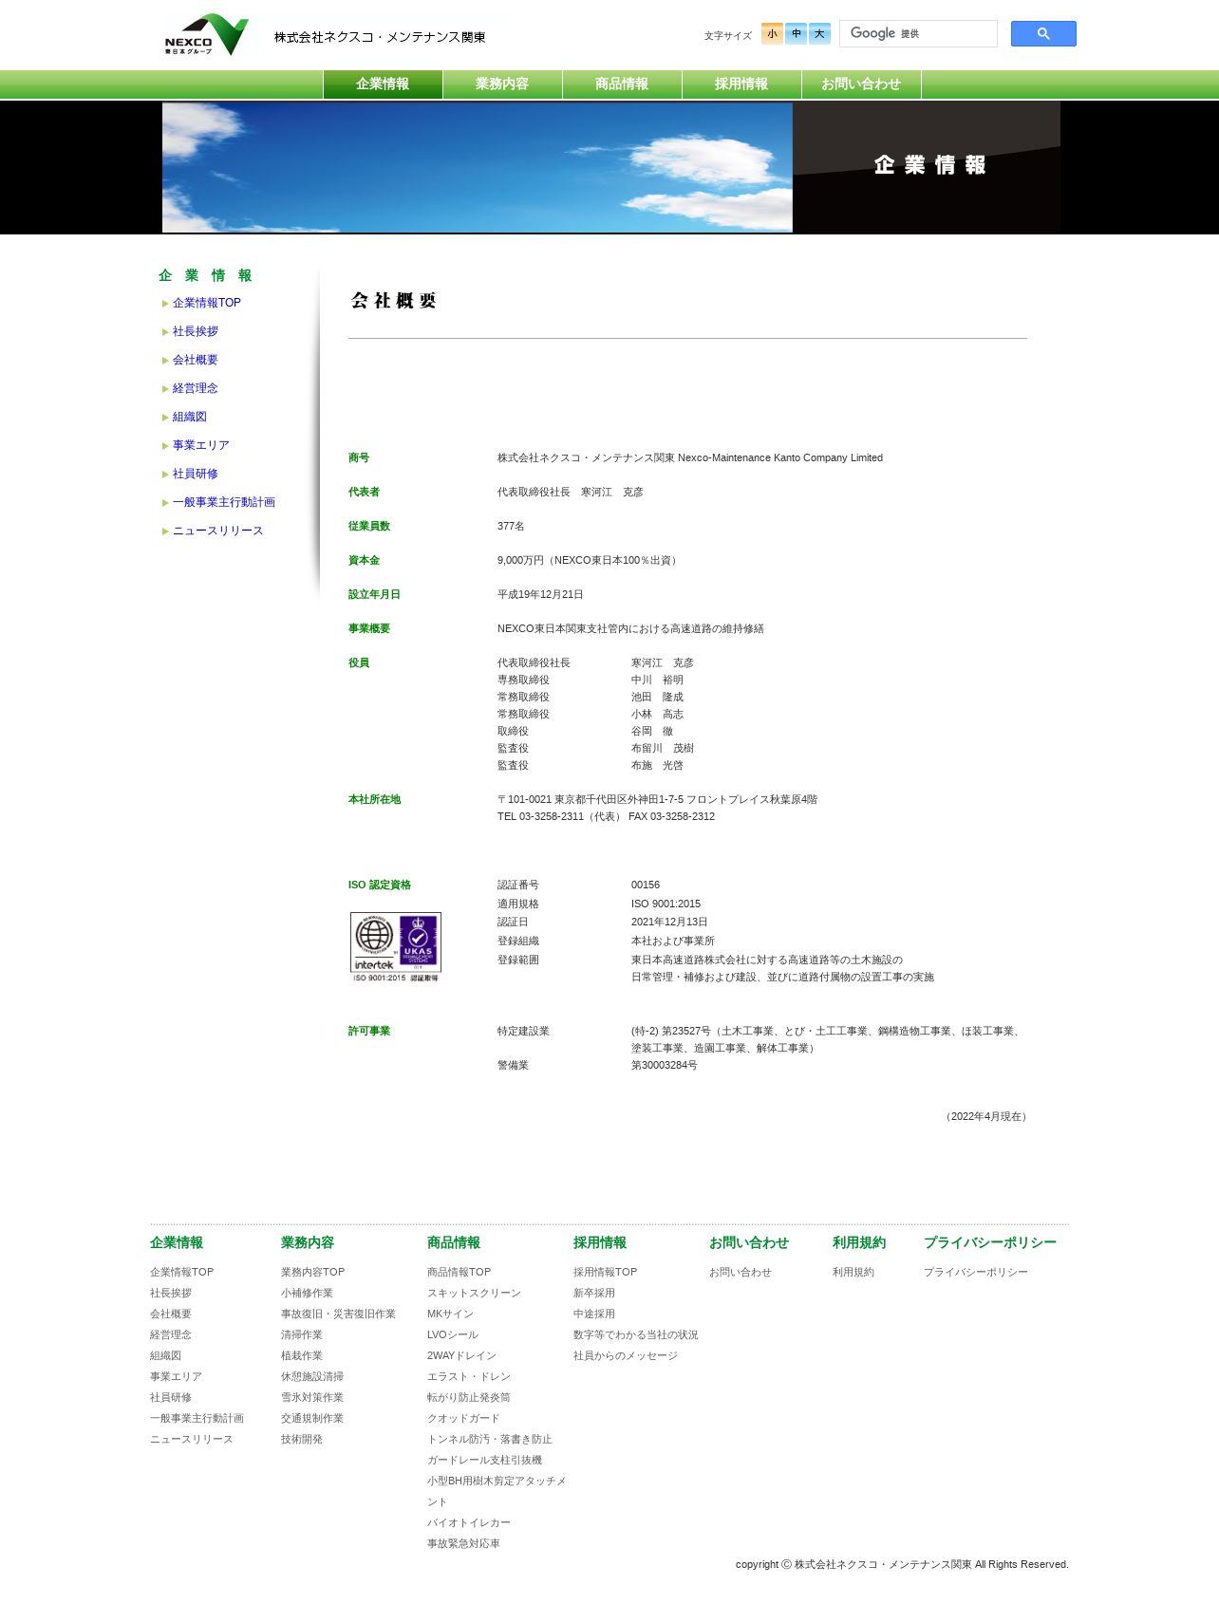Open footer link プライバシーポリシー under its heading

click(x=976, y=1272)
